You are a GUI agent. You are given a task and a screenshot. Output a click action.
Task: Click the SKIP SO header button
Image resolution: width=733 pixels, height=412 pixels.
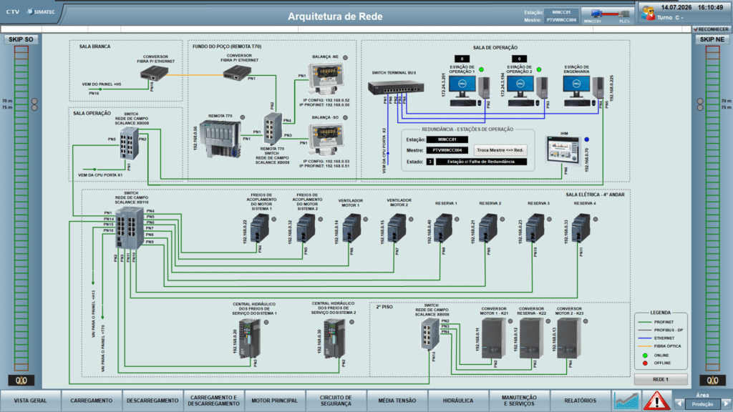[21, 39]
